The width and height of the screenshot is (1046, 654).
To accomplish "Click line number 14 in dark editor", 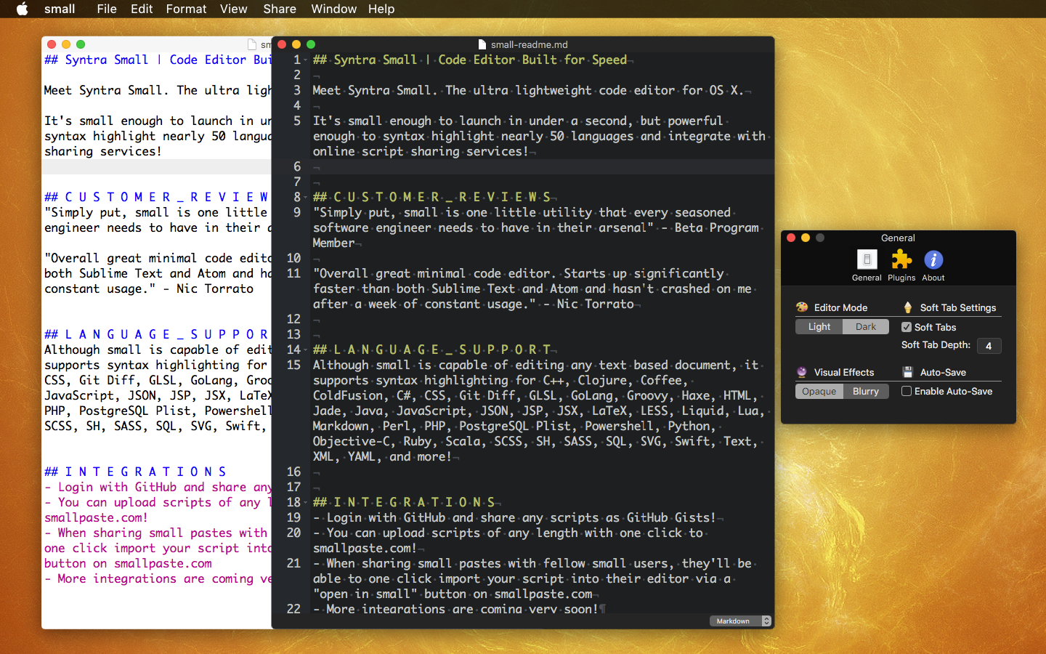I will pyautogui.click(x=293, y=350).
